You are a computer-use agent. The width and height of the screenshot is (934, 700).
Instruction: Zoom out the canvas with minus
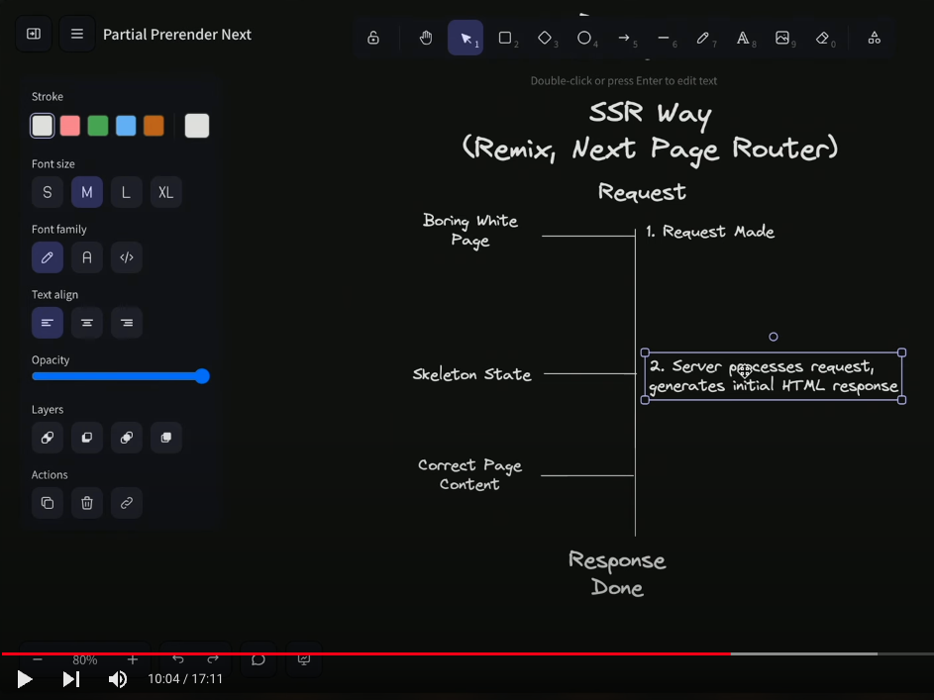coord(38,659)
